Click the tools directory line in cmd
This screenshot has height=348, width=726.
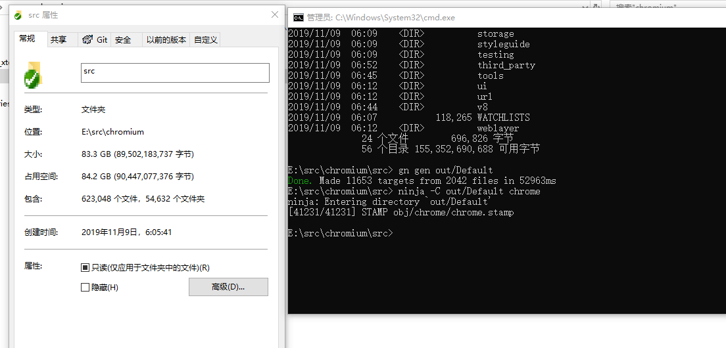point(396,76)
